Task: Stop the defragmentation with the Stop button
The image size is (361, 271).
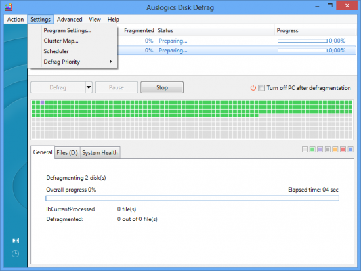Action: [x=162, y=87]
